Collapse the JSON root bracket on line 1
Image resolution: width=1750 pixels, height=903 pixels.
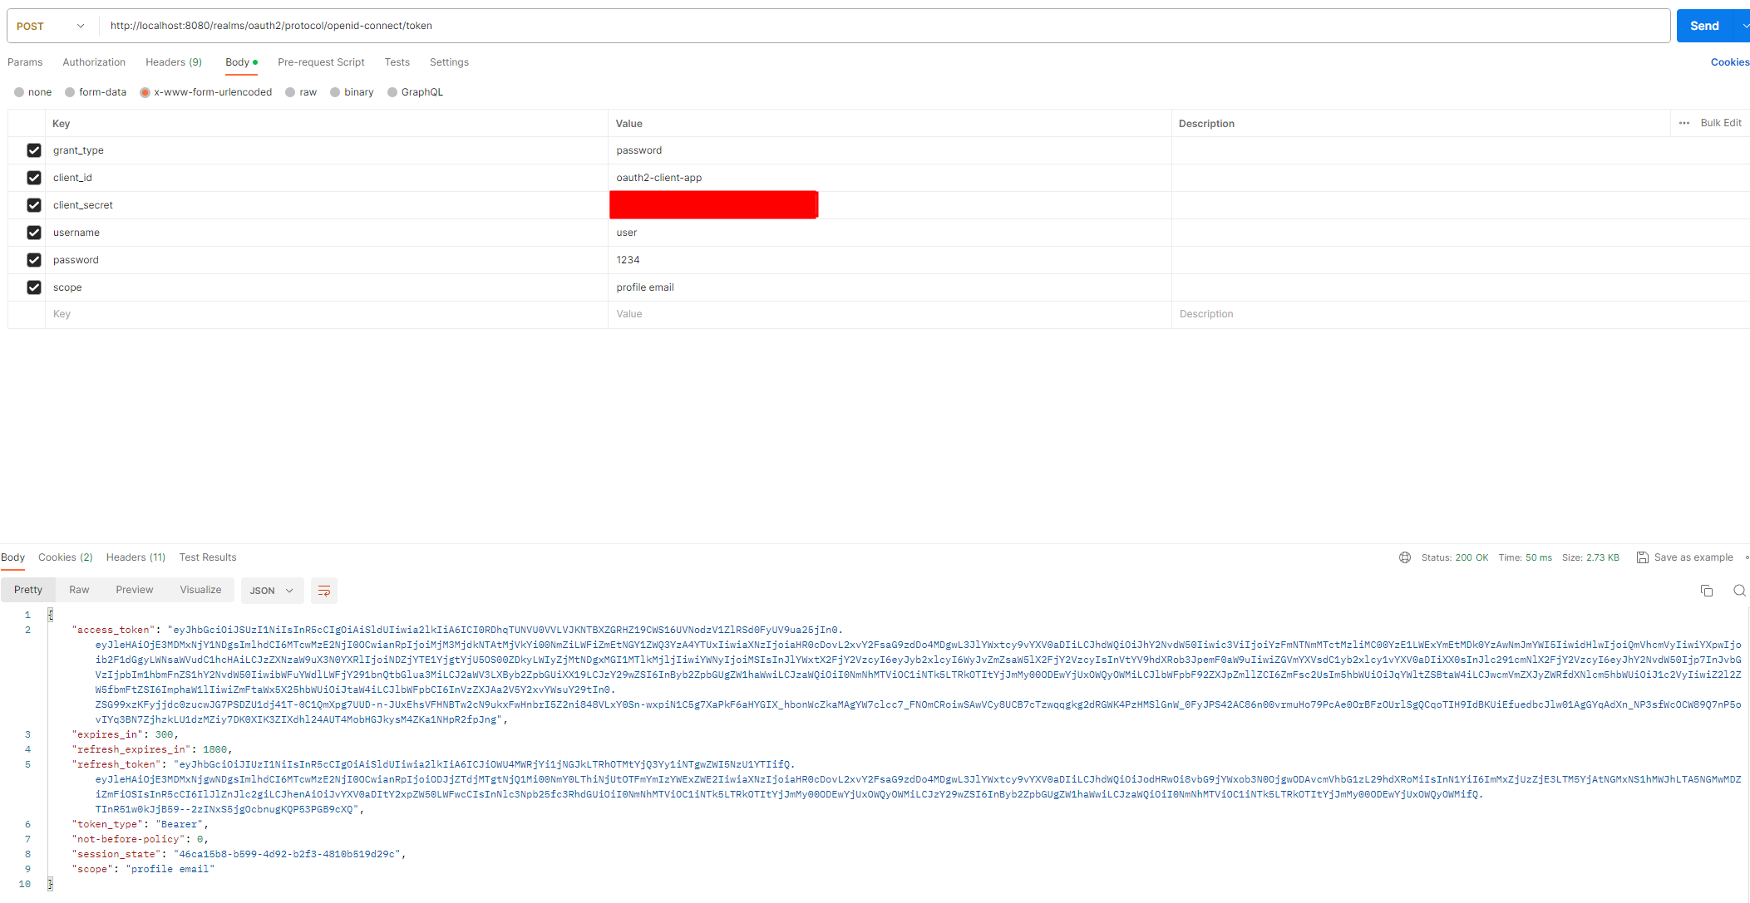(x=51, y=615)
